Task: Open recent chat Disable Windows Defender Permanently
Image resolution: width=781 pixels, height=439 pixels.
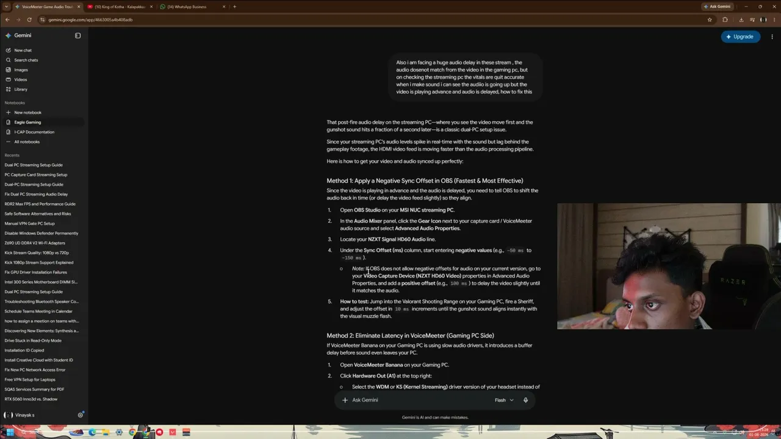Action: [41, 233]
